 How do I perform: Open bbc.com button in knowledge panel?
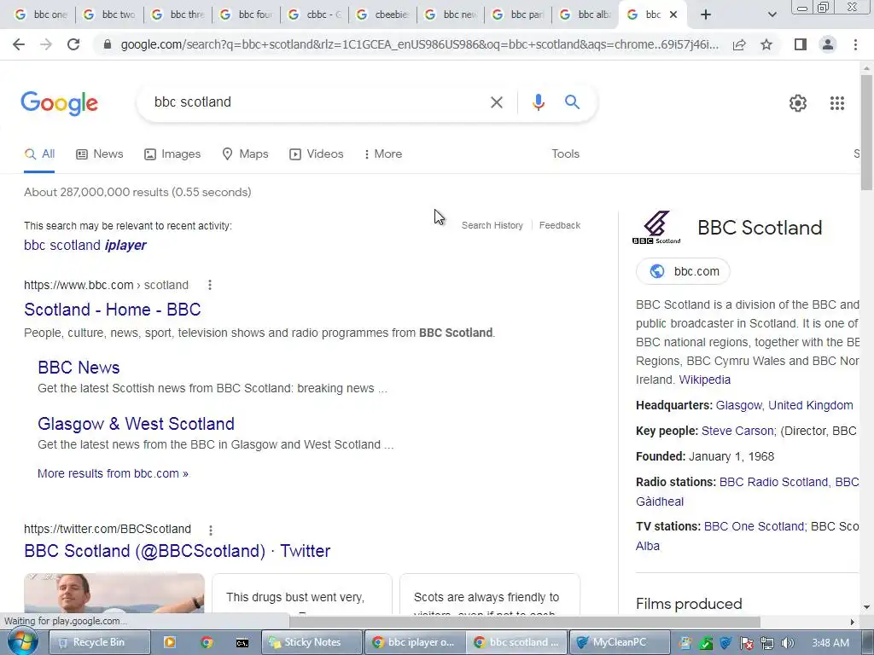[684, 271]
